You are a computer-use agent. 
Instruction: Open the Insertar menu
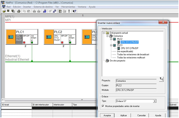(27, 7)
